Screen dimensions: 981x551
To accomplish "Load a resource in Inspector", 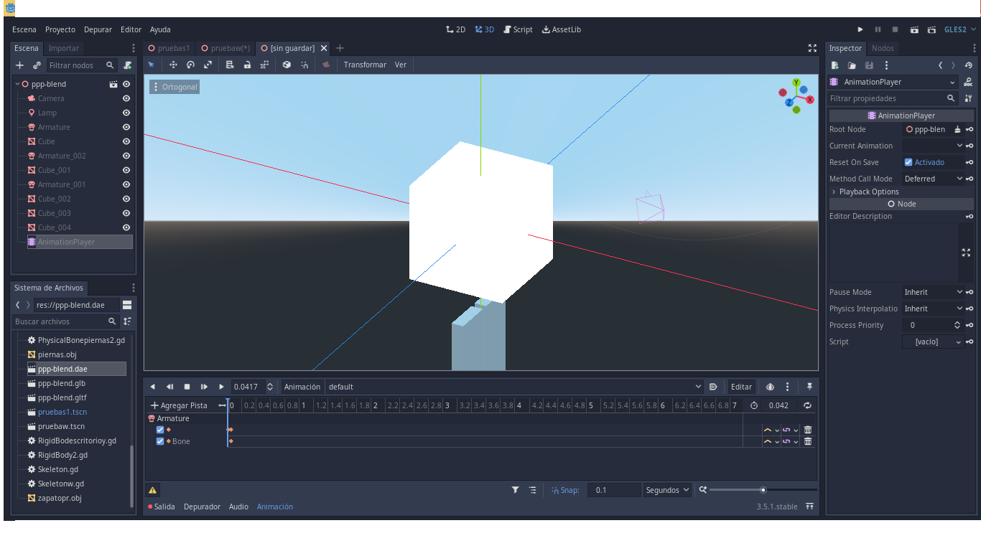I will 852,65.
